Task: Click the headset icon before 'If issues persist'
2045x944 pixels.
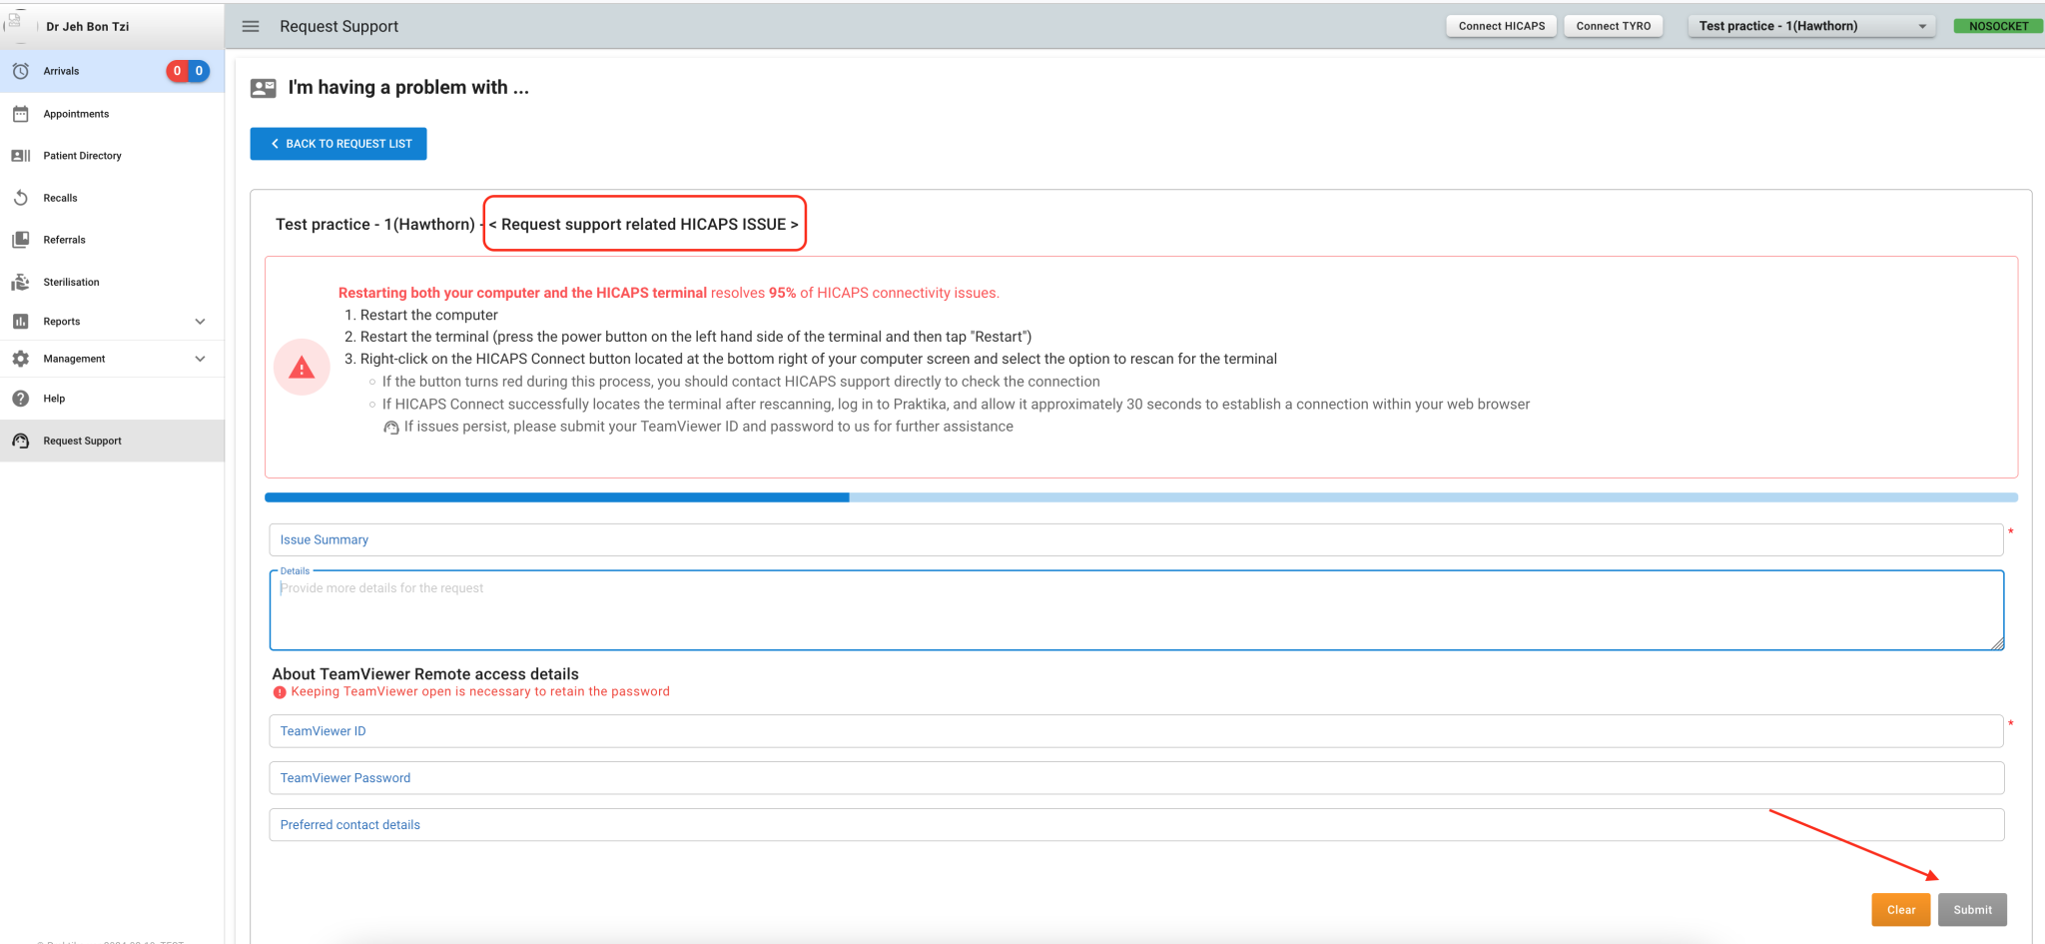Action: pos(391,428)
